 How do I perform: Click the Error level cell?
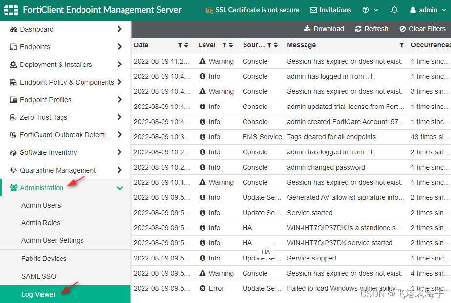point(212,288)
